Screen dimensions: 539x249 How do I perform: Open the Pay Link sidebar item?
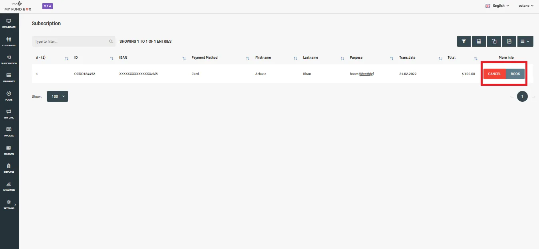click(x=9, y=114)
